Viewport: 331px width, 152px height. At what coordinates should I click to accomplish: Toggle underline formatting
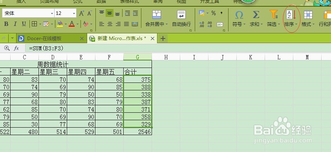click(x=24, y=24)
